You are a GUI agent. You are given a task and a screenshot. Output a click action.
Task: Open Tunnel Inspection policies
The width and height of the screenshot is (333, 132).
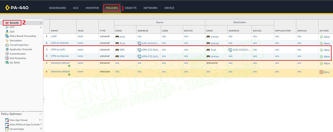[x=19, y=45]
